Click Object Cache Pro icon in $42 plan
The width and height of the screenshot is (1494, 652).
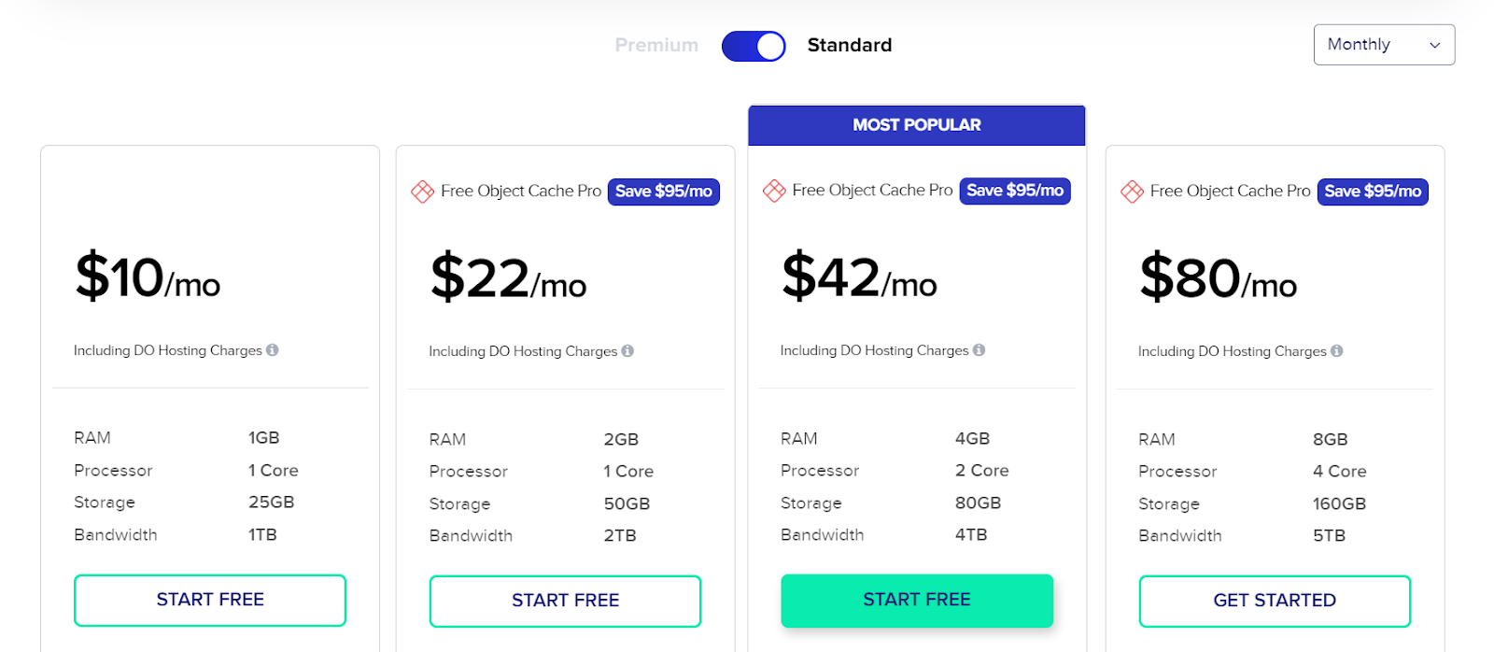(x=774, y=191)
